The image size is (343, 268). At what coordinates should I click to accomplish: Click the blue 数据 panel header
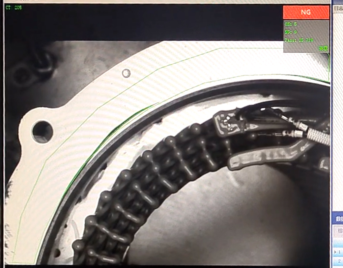coord(338,219)
